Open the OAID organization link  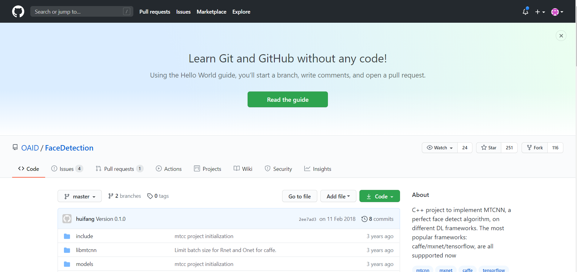(30, 148)
